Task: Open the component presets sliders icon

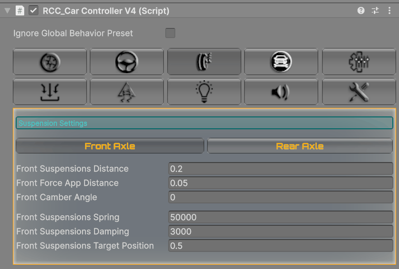Action: point(375,10)
